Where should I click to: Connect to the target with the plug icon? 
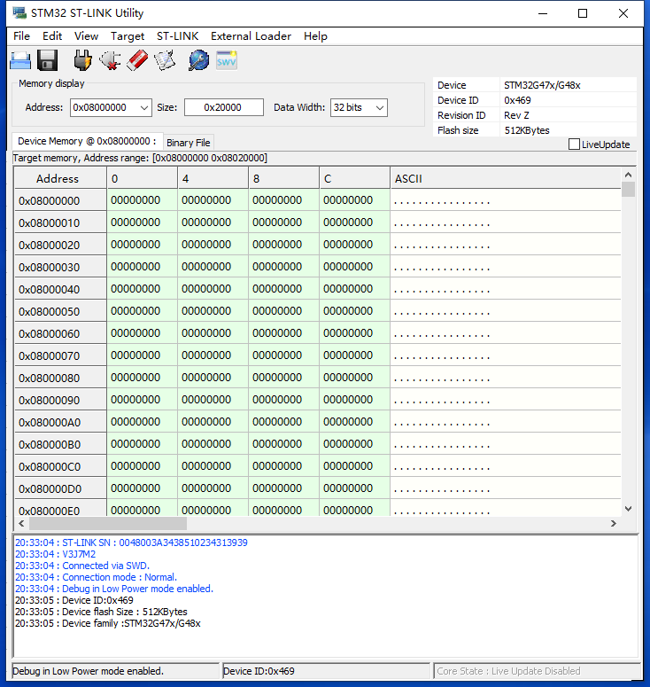click(82, 60)
